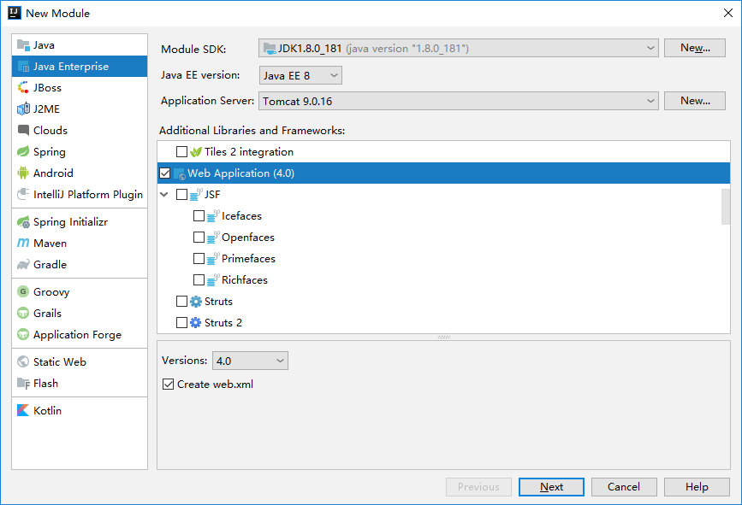
Task: Pick the Gradle elephant icon
Action: pyautogui.click(x=23, y=265)
